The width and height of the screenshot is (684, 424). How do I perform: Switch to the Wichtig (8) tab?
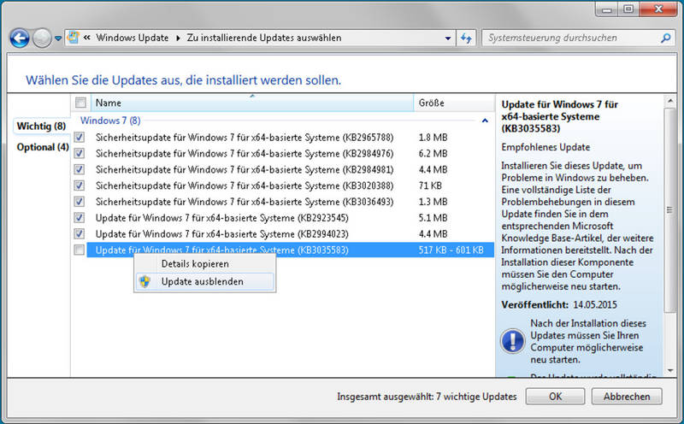(x=41, y=126)
